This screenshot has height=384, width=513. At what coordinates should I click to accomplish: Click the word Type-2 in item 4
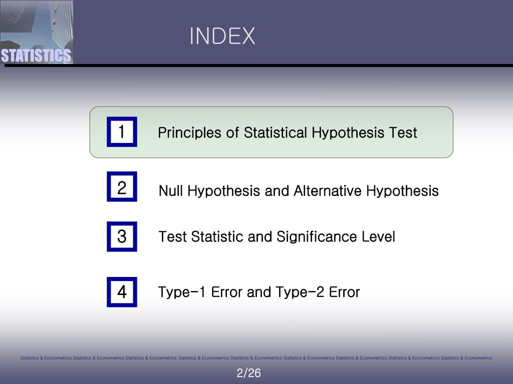coord(300,292)
